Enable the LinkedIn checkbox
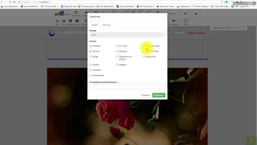The image size is (257, 145). [90, 65]
